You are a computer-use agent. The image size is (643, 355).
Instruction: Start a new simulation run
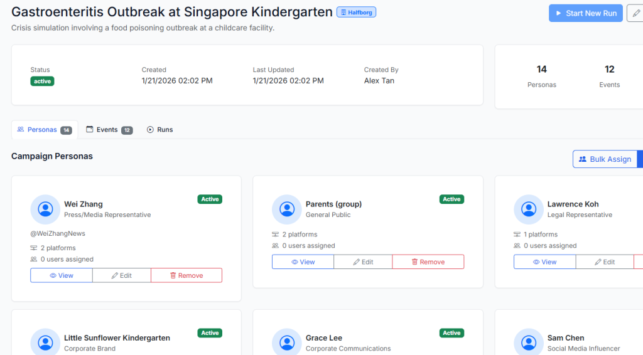[585, 13]
